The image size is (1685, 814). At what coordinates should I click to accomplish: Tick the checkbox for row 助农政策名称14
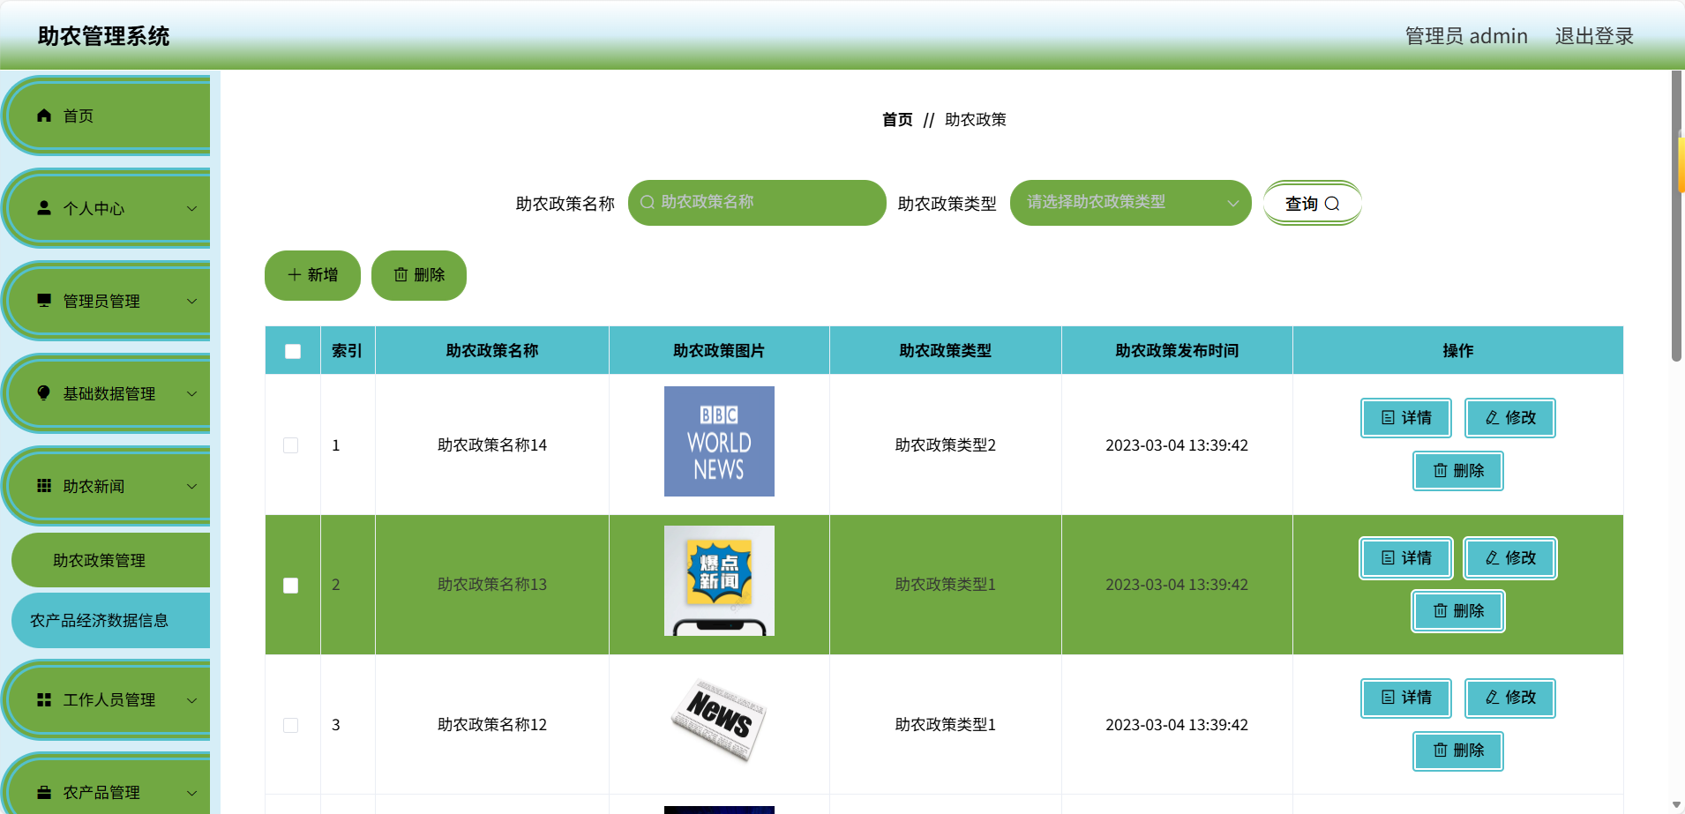[x=290, y=445]
